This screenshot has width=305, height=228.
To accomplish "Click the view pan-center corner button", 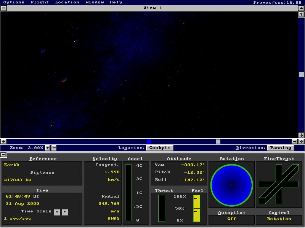I will pyautogui.click(x=301, y=141).
